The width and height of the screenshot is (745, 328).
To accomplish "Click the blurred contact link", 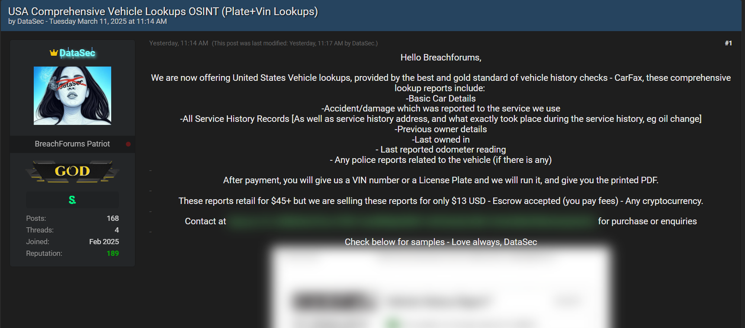I will coord(411,221).
